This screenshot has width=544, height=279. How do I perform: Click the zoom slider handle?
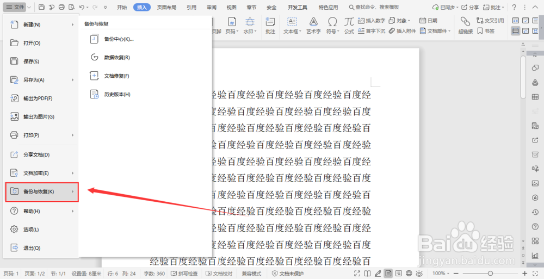point(490,274)
